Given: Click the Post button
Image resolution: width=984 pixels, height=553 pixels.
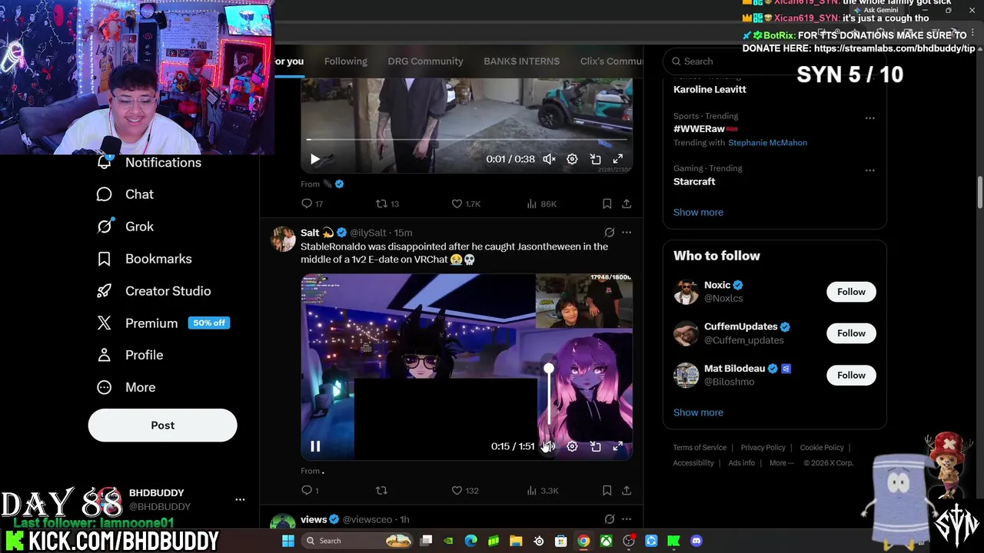Looking at the screenshot, I should click(162, 425).
